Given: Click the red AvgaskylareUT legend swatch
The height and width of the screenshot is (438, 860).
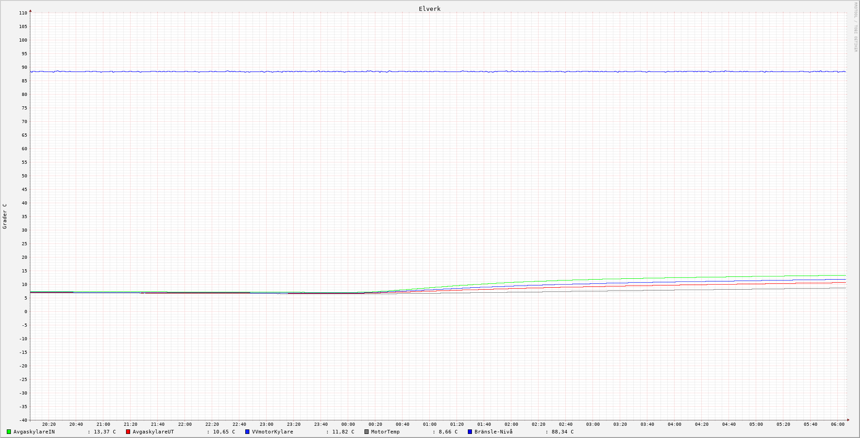Looking at the screenshot, I should click(128, 432).
